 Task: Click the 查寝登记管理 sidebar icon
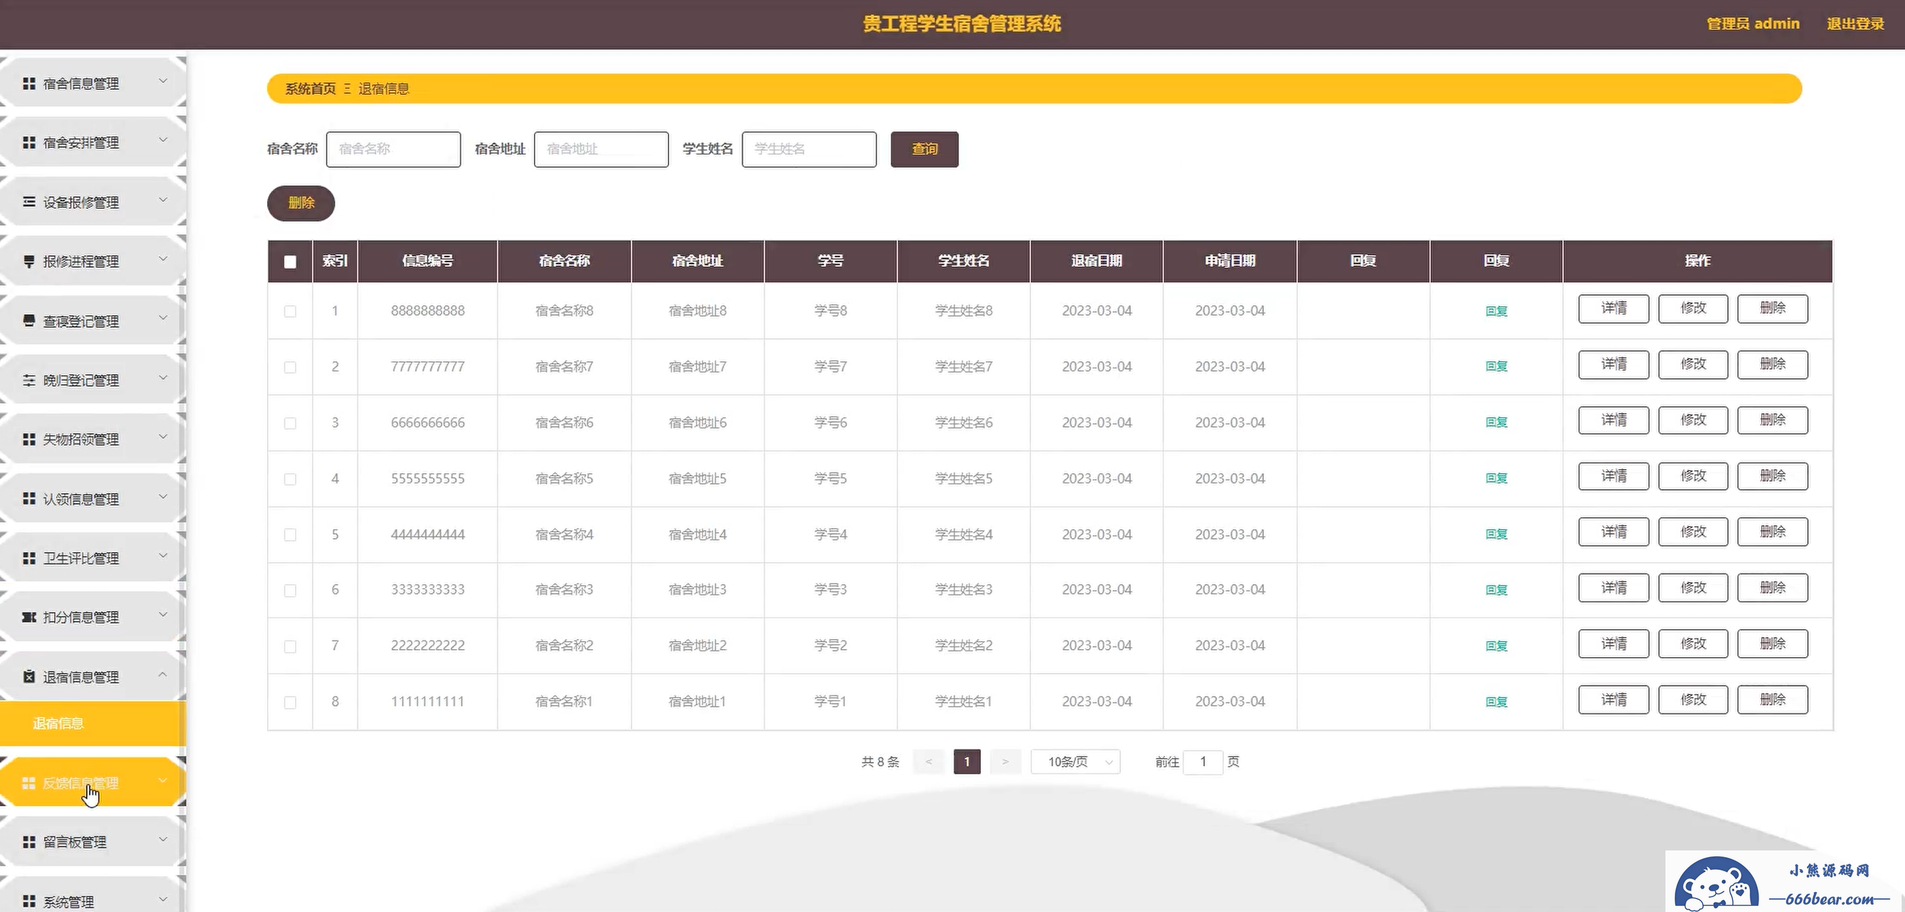(x=29, y=321)
